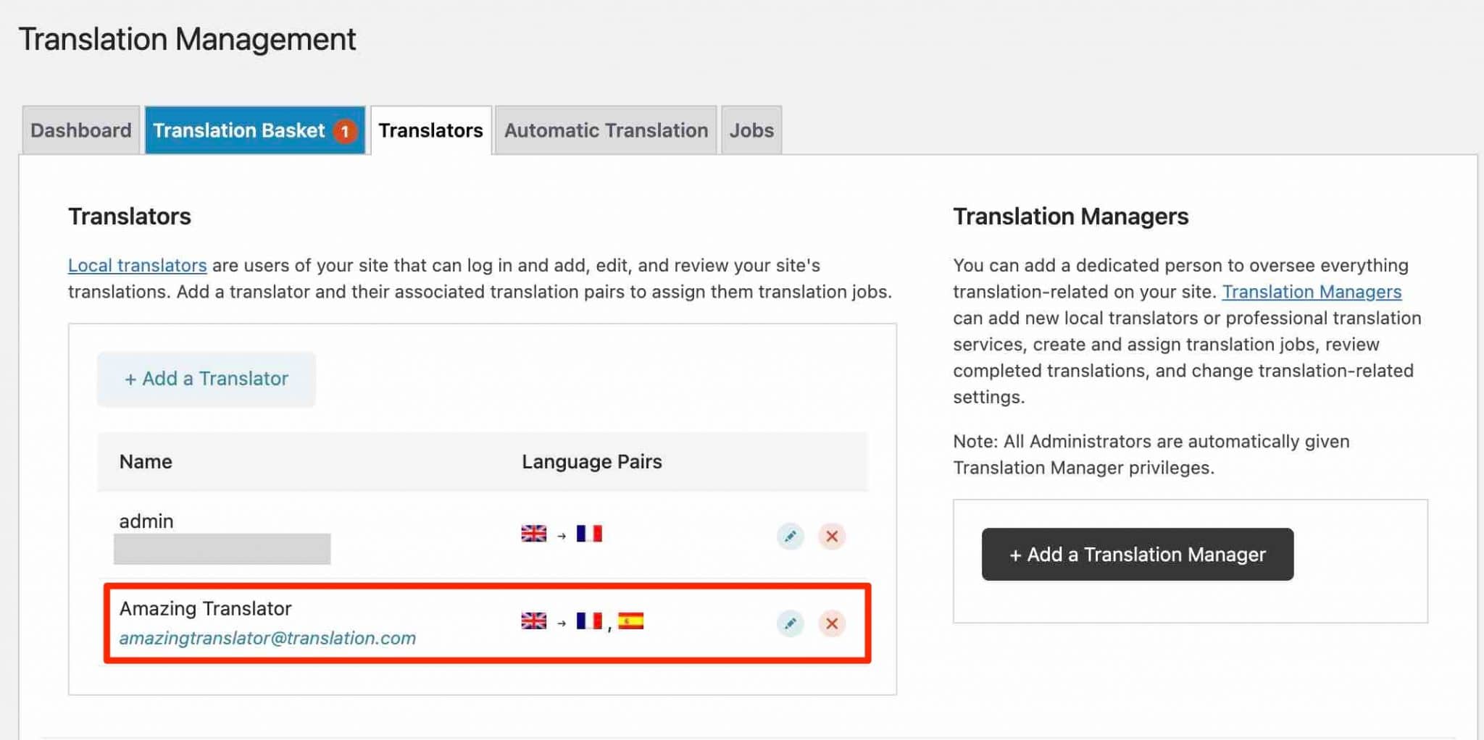
Task: Follow the Translation Managers link
Action: 1311,292
